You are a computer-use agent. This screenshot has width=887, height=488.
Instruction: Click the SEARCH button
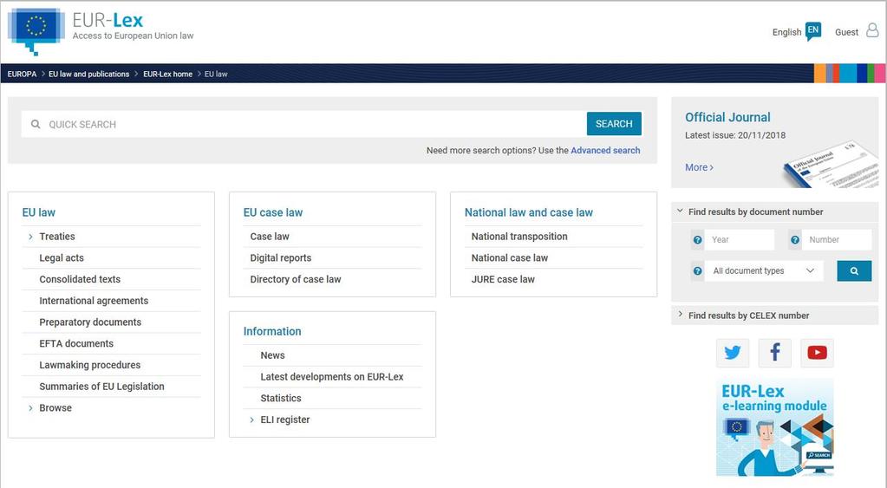click(614, 124)
